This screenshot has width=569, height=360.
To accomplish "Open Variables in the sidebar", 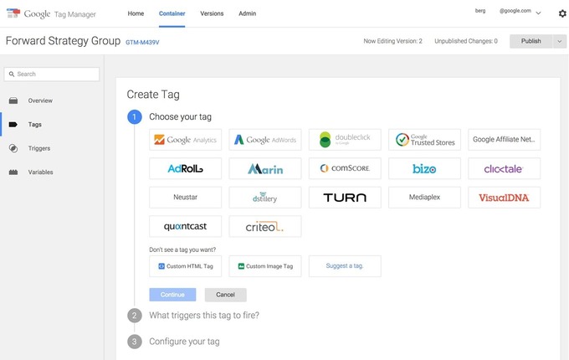I will tap(41, 172).
